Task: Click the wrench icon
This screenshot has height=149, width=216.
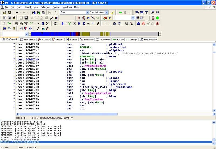Action: 51,18
